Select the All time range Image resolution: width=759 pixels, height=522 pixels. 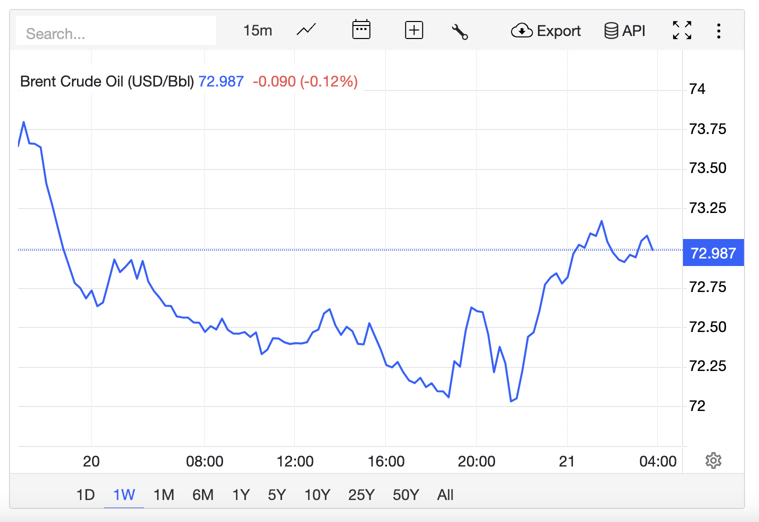point(445,494)
